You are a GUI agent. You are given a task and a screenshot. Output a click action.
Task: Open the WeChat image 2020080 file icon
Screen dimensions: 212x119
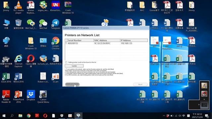191,25
